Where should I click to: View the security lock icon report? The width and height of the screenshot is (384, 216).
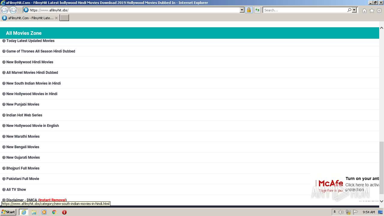249,10
